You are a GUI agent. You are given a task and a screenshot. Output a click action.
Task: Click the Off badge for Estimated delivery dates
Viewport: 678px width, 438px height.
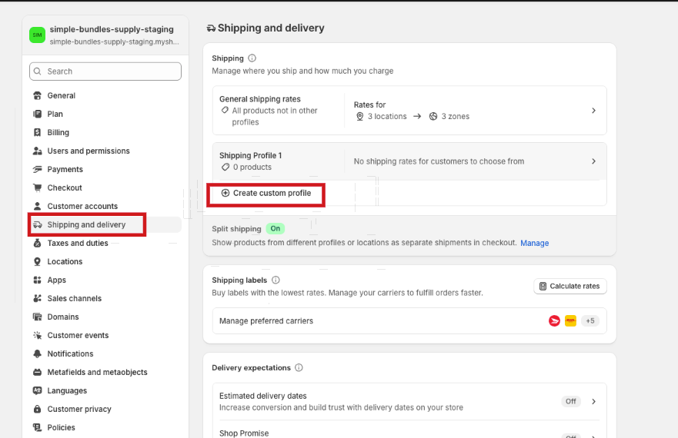(571, 401)
